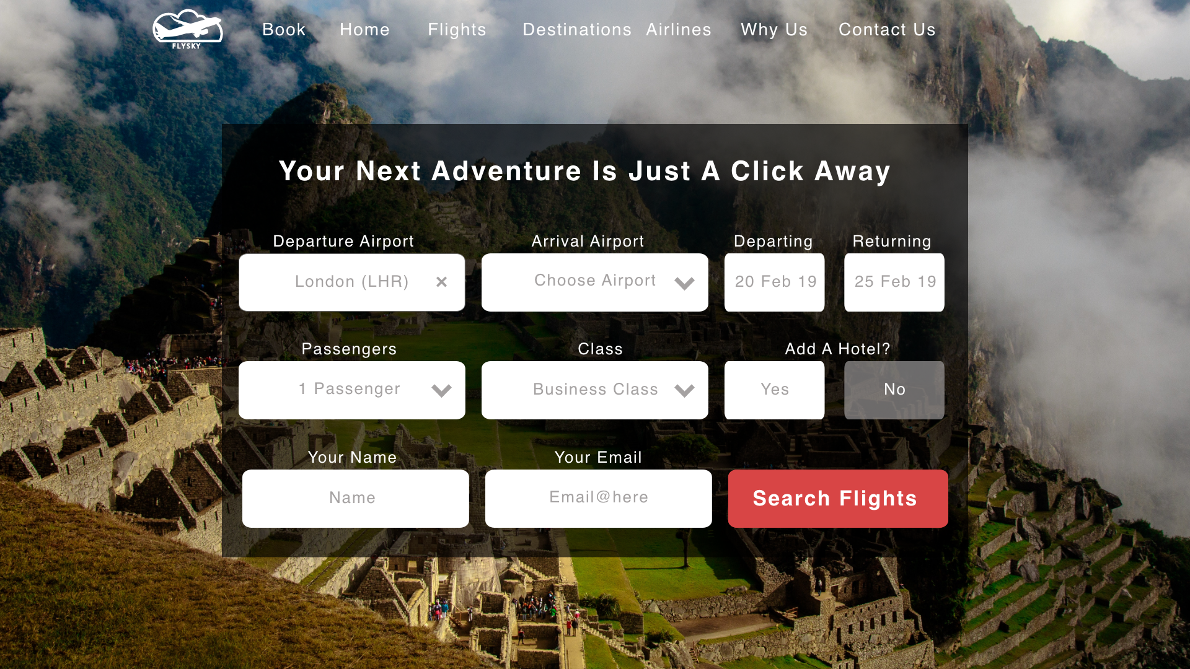Pick the Returning date 25 Feb 19

[x=894, y=282]
